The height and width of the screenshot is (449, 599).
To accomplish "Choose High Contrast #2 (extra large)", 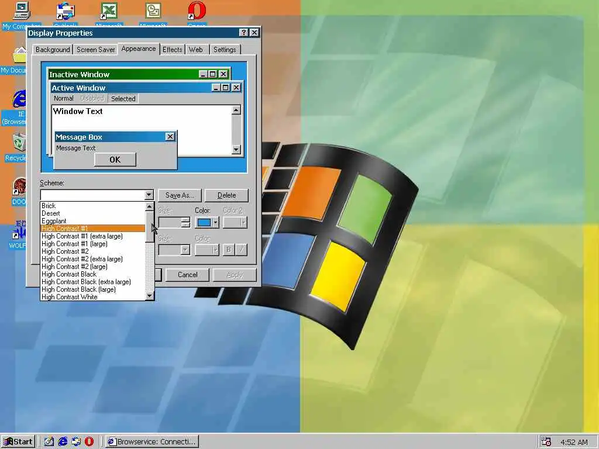I will pyautogui.click(x=93, y=259).
